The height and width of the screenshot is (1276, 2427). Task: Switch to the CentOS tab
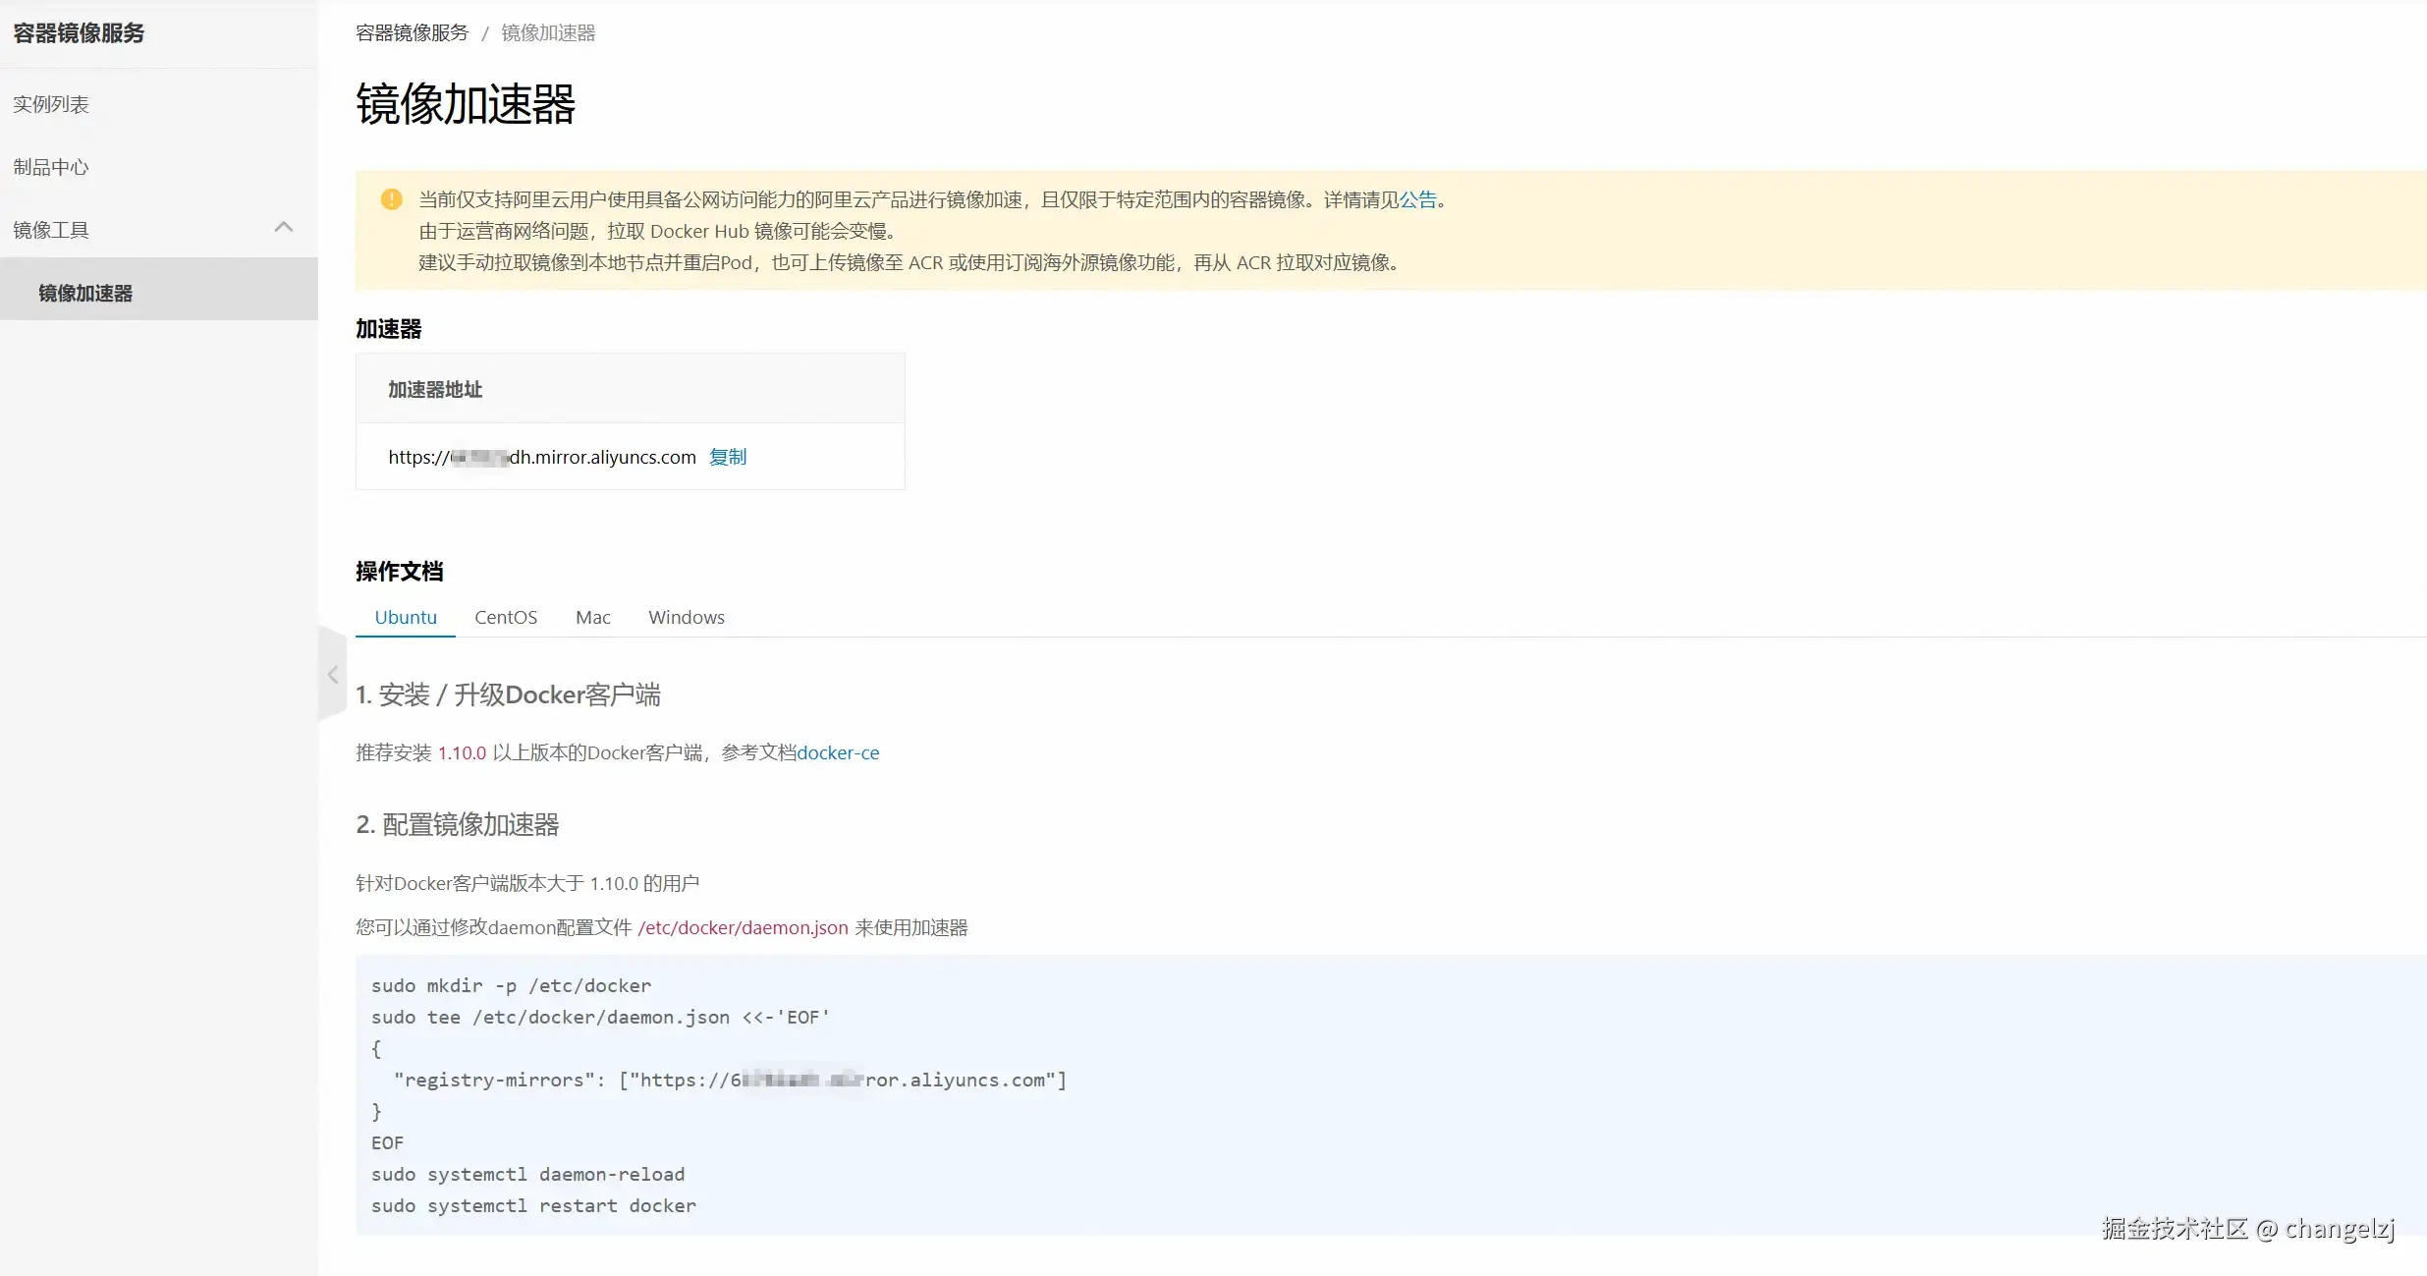(506, 617)
